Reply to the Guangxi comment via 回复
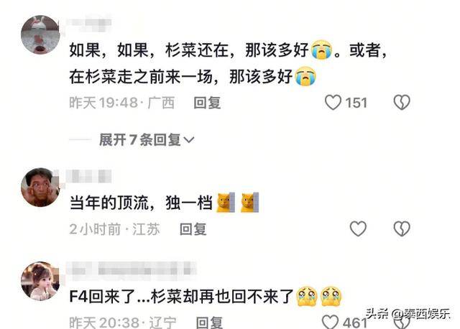Image resolution: width=460 pixels, height=329 pixels. [x=207, y=103]
